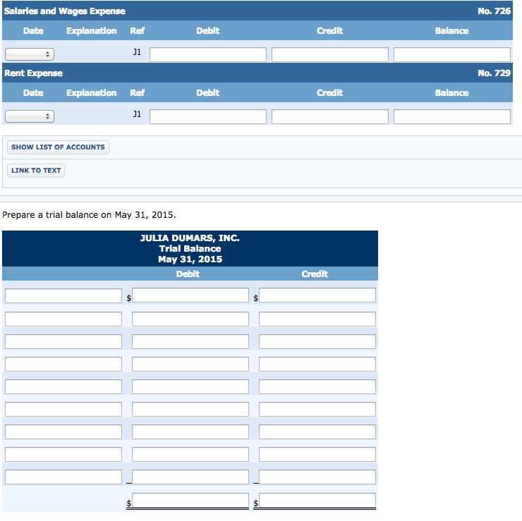522x521 pixels.
Task: Select fifth trial balance account name field
Action: pyautogui.click(x=63, y=387)
